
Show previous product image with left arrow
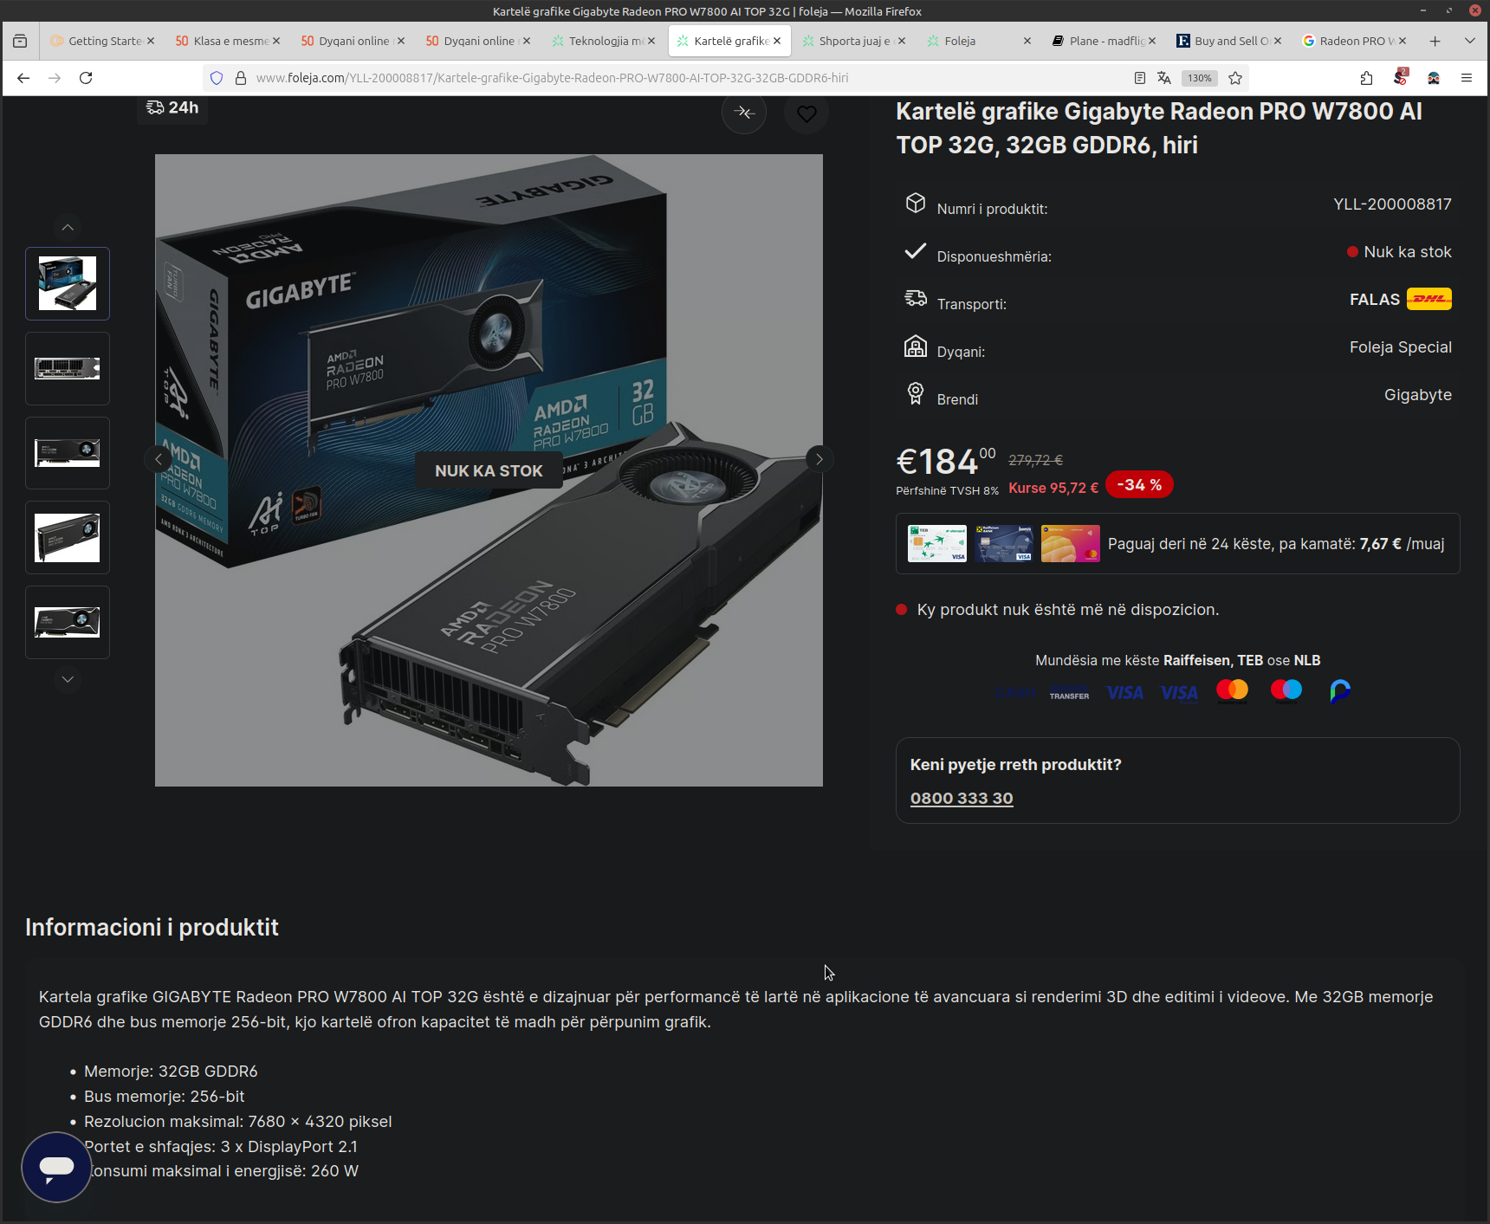[x=159, y=459]
